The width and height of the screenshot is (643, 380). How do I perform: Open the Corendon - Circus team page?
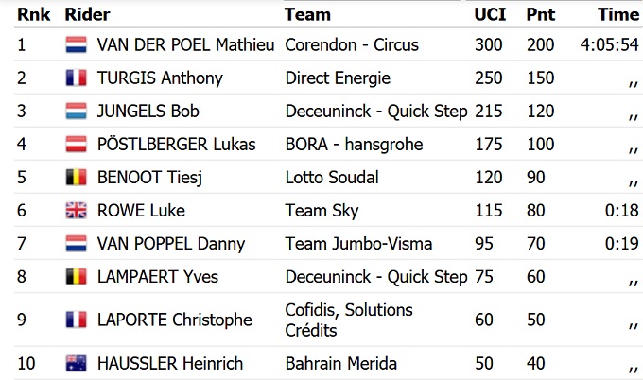coord(352,45)
